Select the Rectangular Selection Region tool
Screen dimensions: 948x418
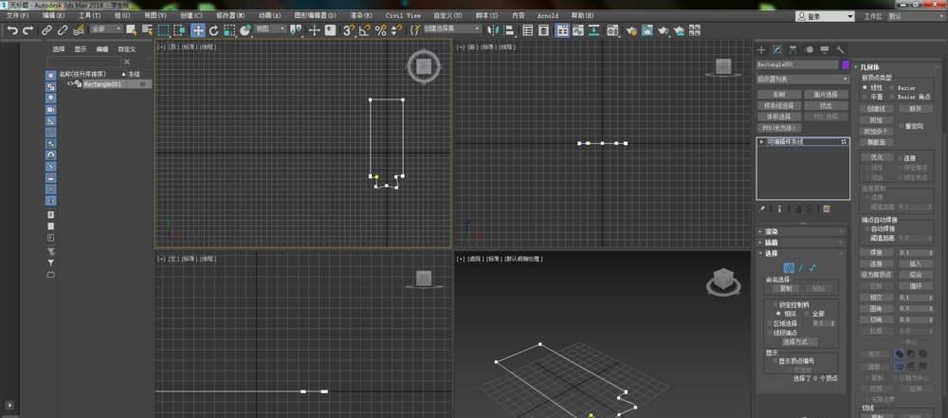[x=163, y=30]
